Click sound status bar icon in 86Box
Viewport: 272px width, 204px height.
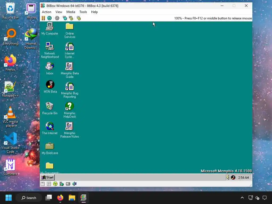click(74, 184)
